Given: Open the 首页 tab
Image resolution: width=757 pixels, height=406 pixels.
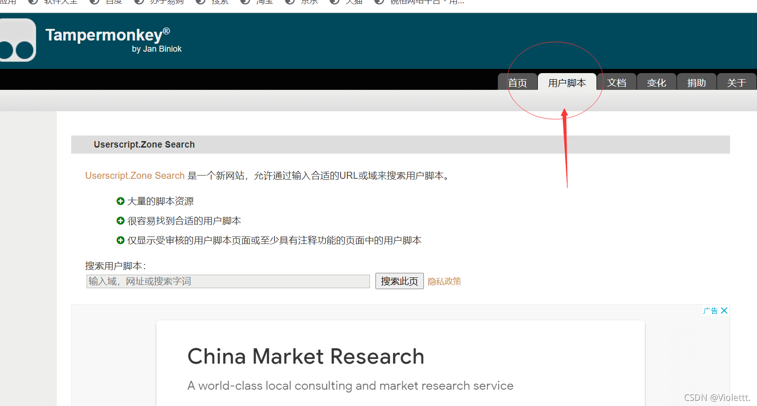Looking at the screenshot, I should click(x=517, y=82).
